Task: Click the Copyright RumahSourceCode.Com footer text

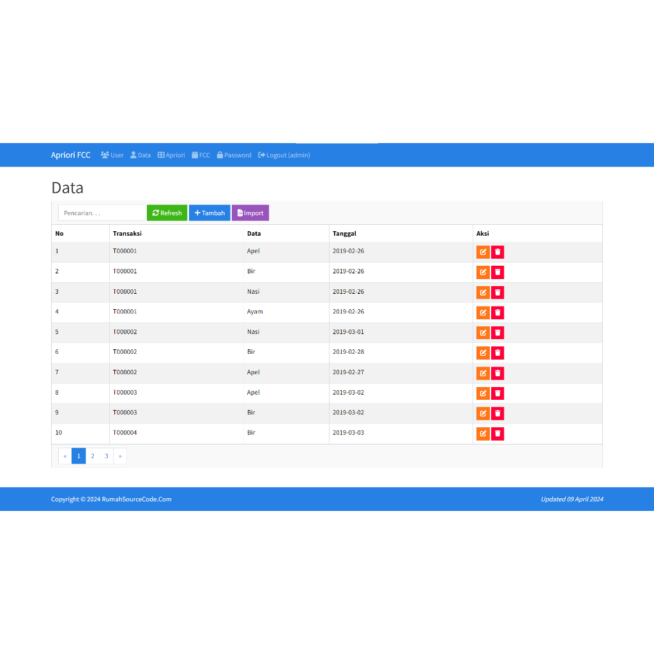Action: point(111,499)
